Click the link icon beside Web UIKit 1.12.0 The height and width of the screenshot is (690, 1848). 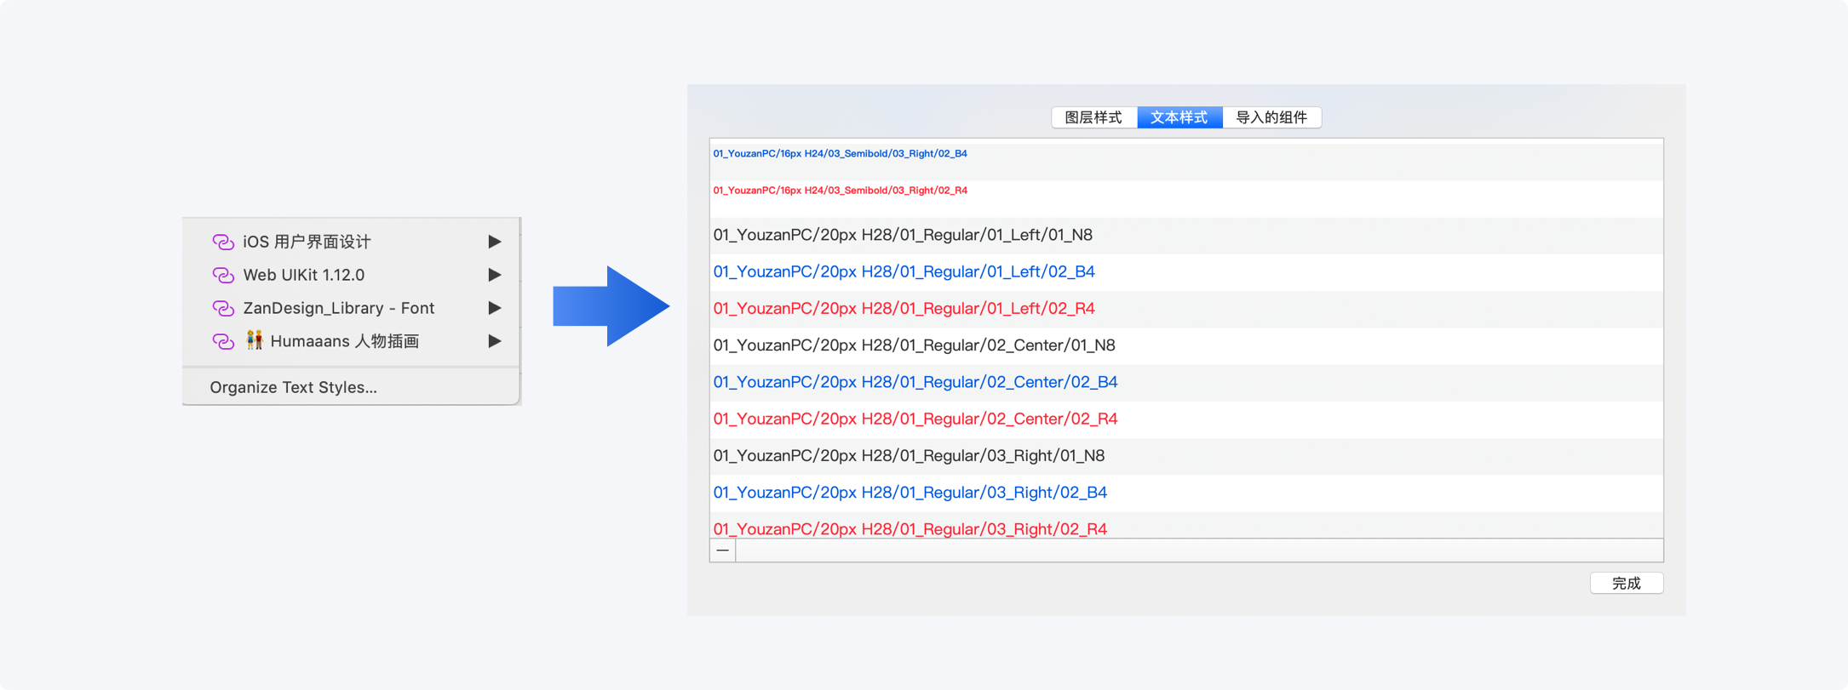point(223,276)
